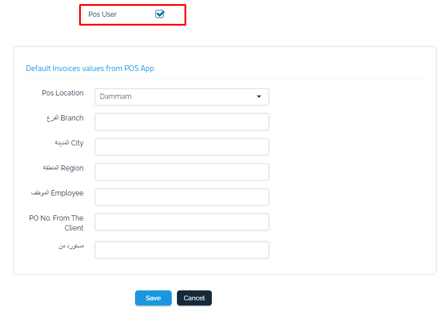Image resolution: width=447 pixels, height=316 pixels.
Task: Click the Cancel button
Action: click(194, 298)
